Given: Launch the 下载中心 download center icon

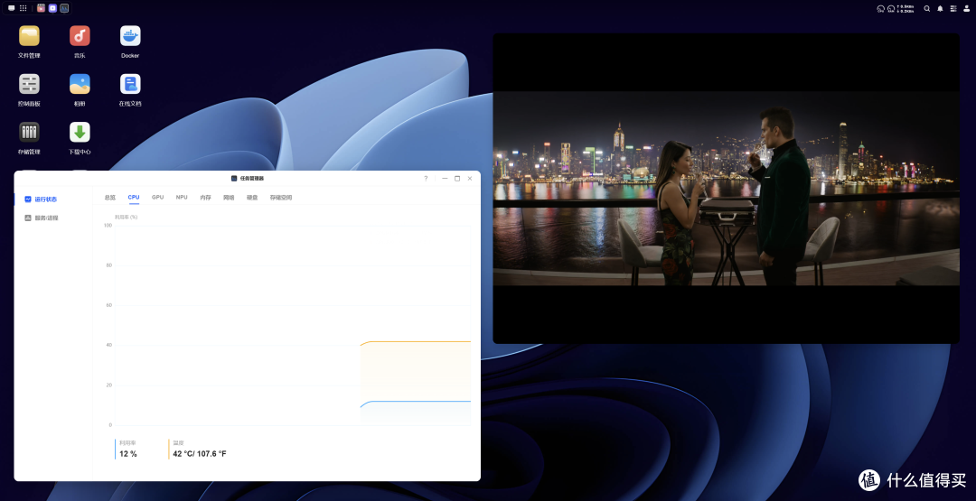Looking at the screenshot, I should tap(80, 132).
